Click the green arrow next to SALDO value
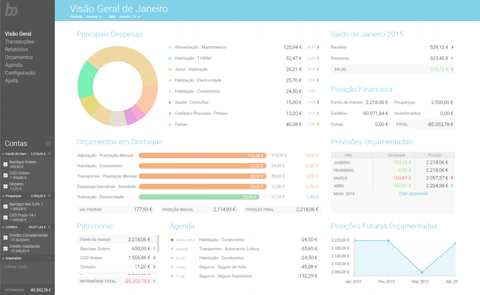The height and width of the screenshot is (295, 480). pos(452,69)
